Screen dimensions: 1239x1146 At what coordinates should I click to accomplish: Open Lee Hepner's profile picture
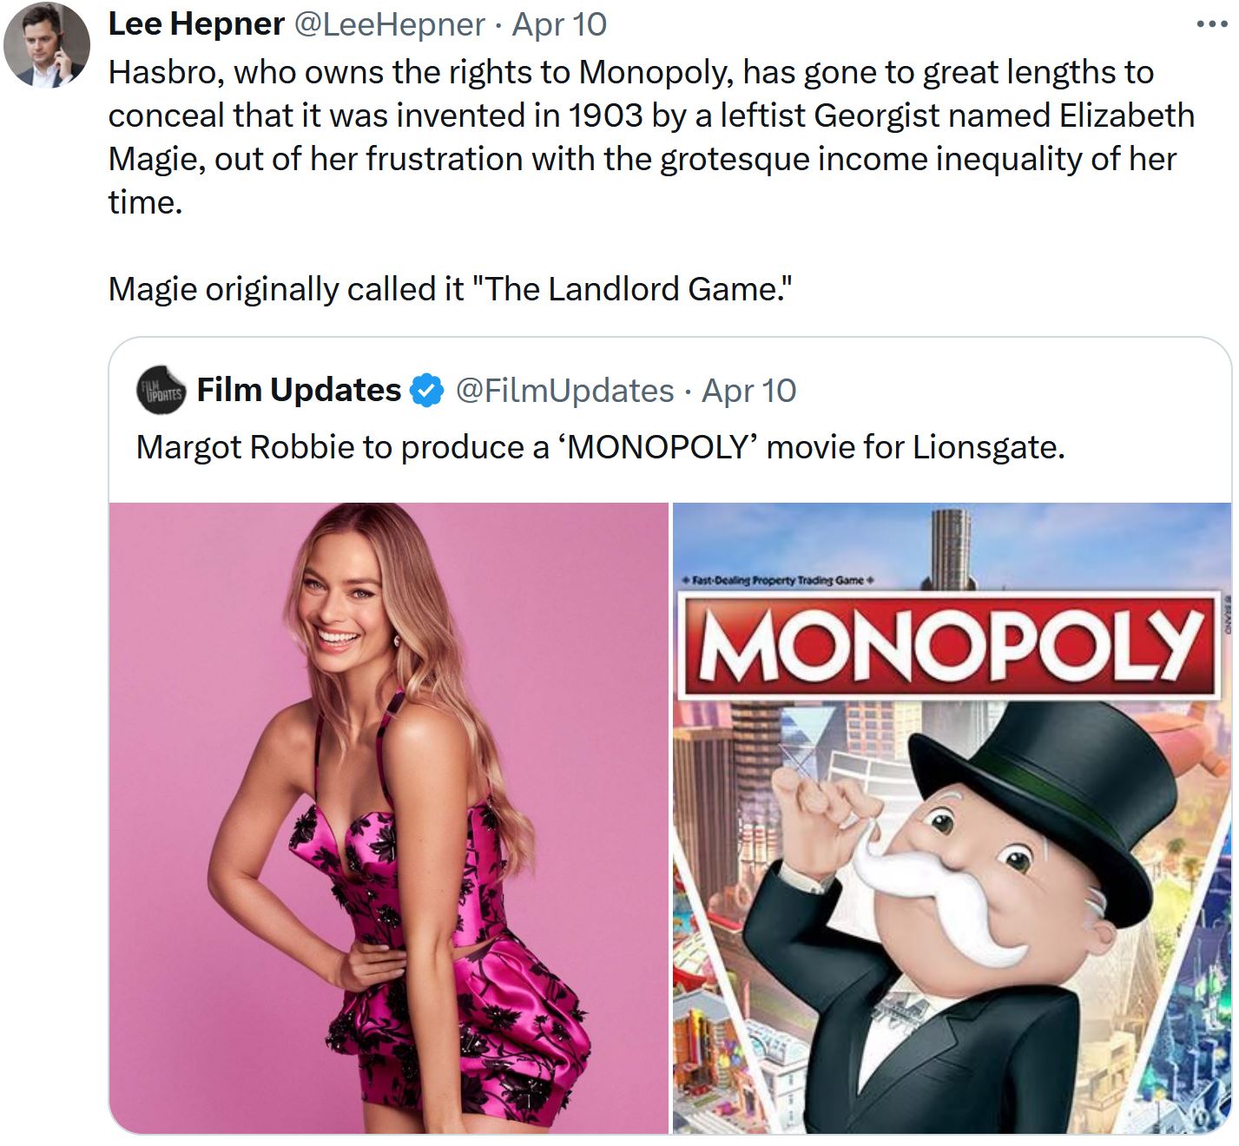tap(47, 45)
